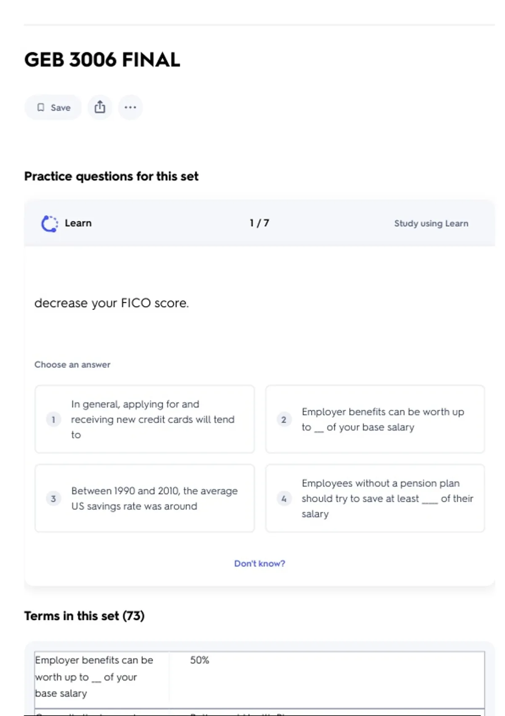Click the prompt text decrease your FICO score
Screen dimensions: 505x716
(112, 303)
